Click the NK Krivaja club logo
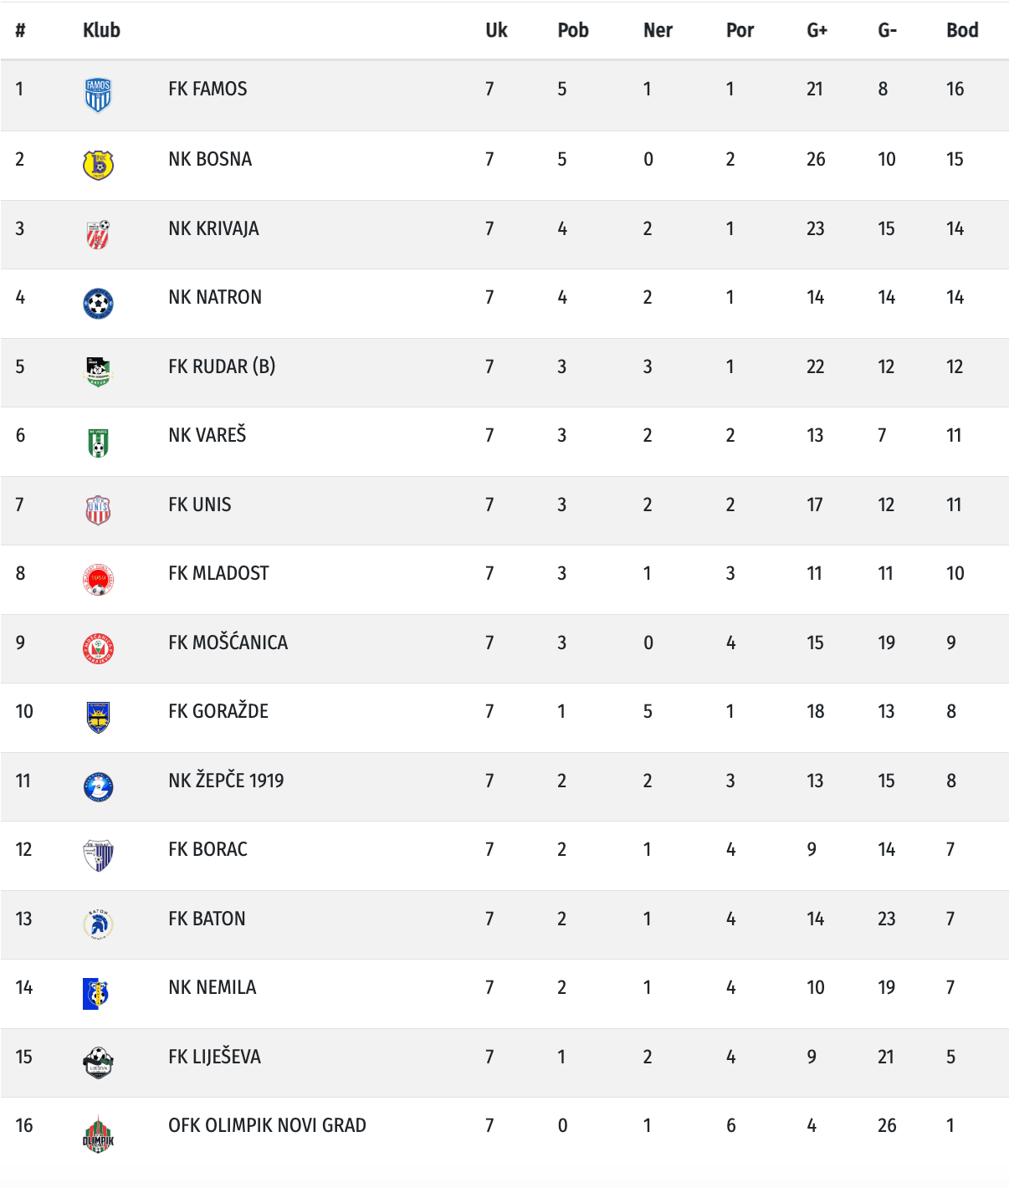The image size is (1009, 1188). pos(98,234)
